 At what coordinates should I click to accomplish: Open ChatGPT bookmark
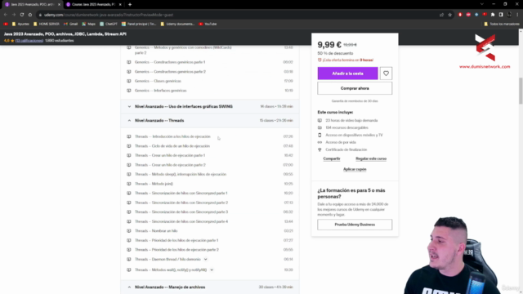pos(109,24)
